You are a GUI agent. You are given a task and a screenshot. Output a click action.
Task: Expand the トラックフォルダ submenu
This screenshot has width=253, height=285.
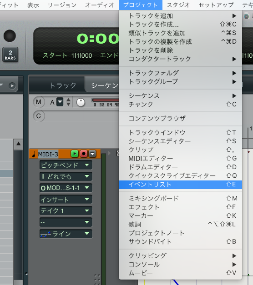tap(180, 73)
